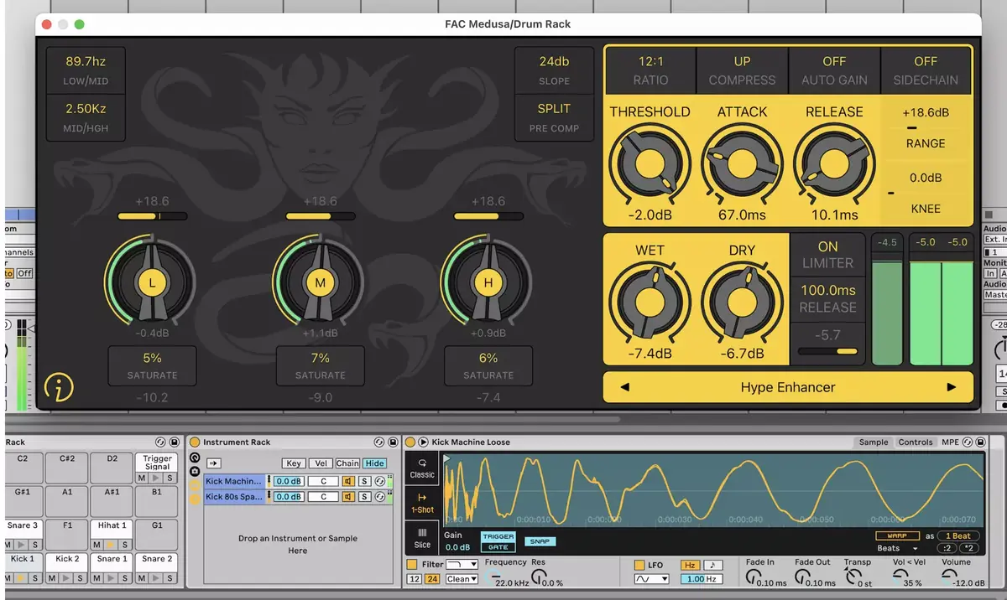The image size is (1007, 600).
Task: Click the Low band level slider above L knob
Action: [x=152, y=216]
